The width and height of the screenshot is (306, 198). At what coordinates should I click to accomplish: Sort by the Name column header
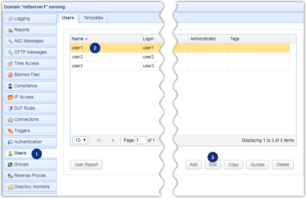click(x=78, y=39)
